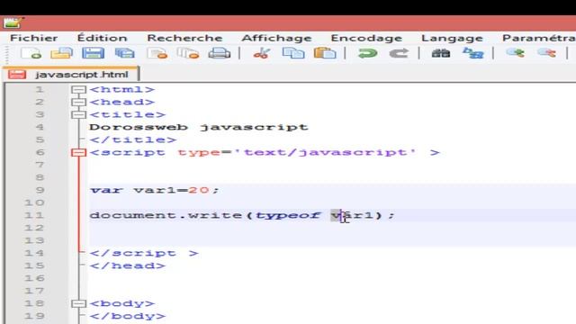This screenshot has width=576, height=324.
Task: Open the Édition menu
Action: point(102,38)
